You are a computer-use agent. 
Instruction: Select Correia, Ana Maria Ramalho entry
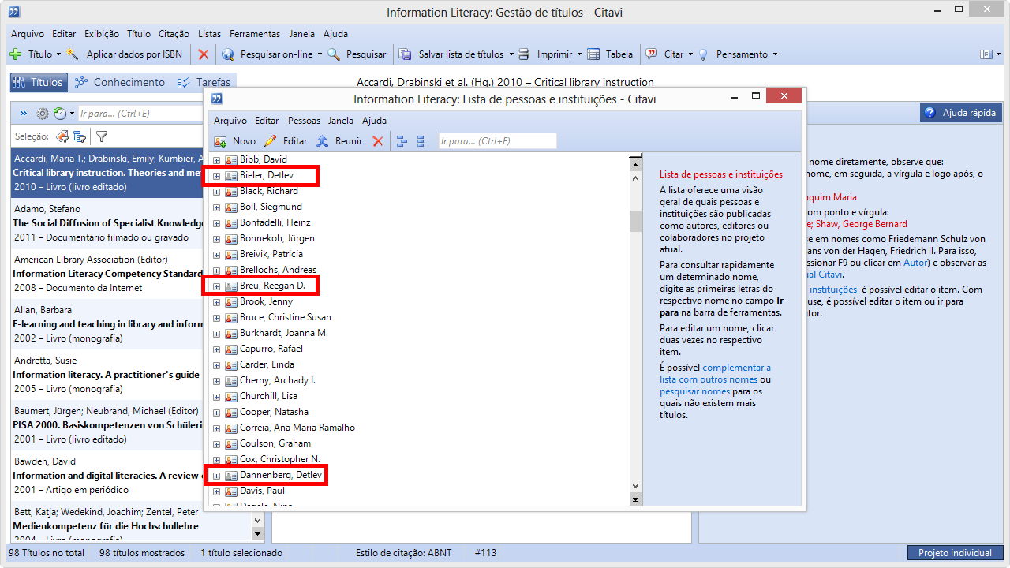[297, 428]
